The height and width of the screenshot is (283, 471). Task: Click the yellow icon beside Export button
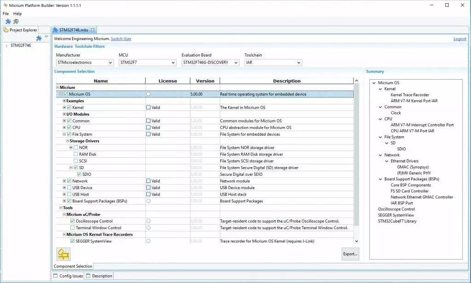(63, 254)
